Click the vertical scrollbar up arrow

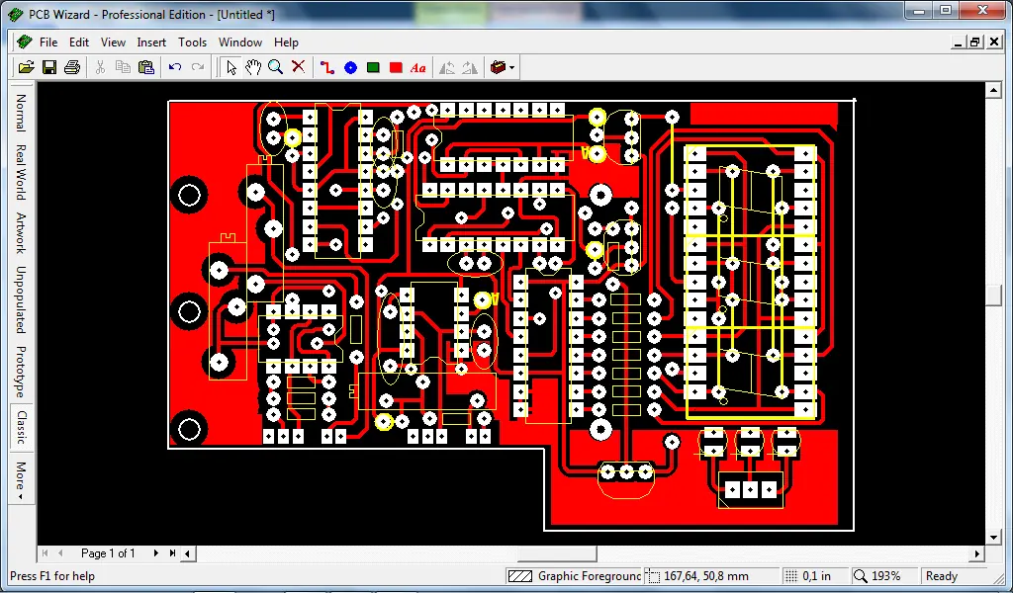pos(994,90)
